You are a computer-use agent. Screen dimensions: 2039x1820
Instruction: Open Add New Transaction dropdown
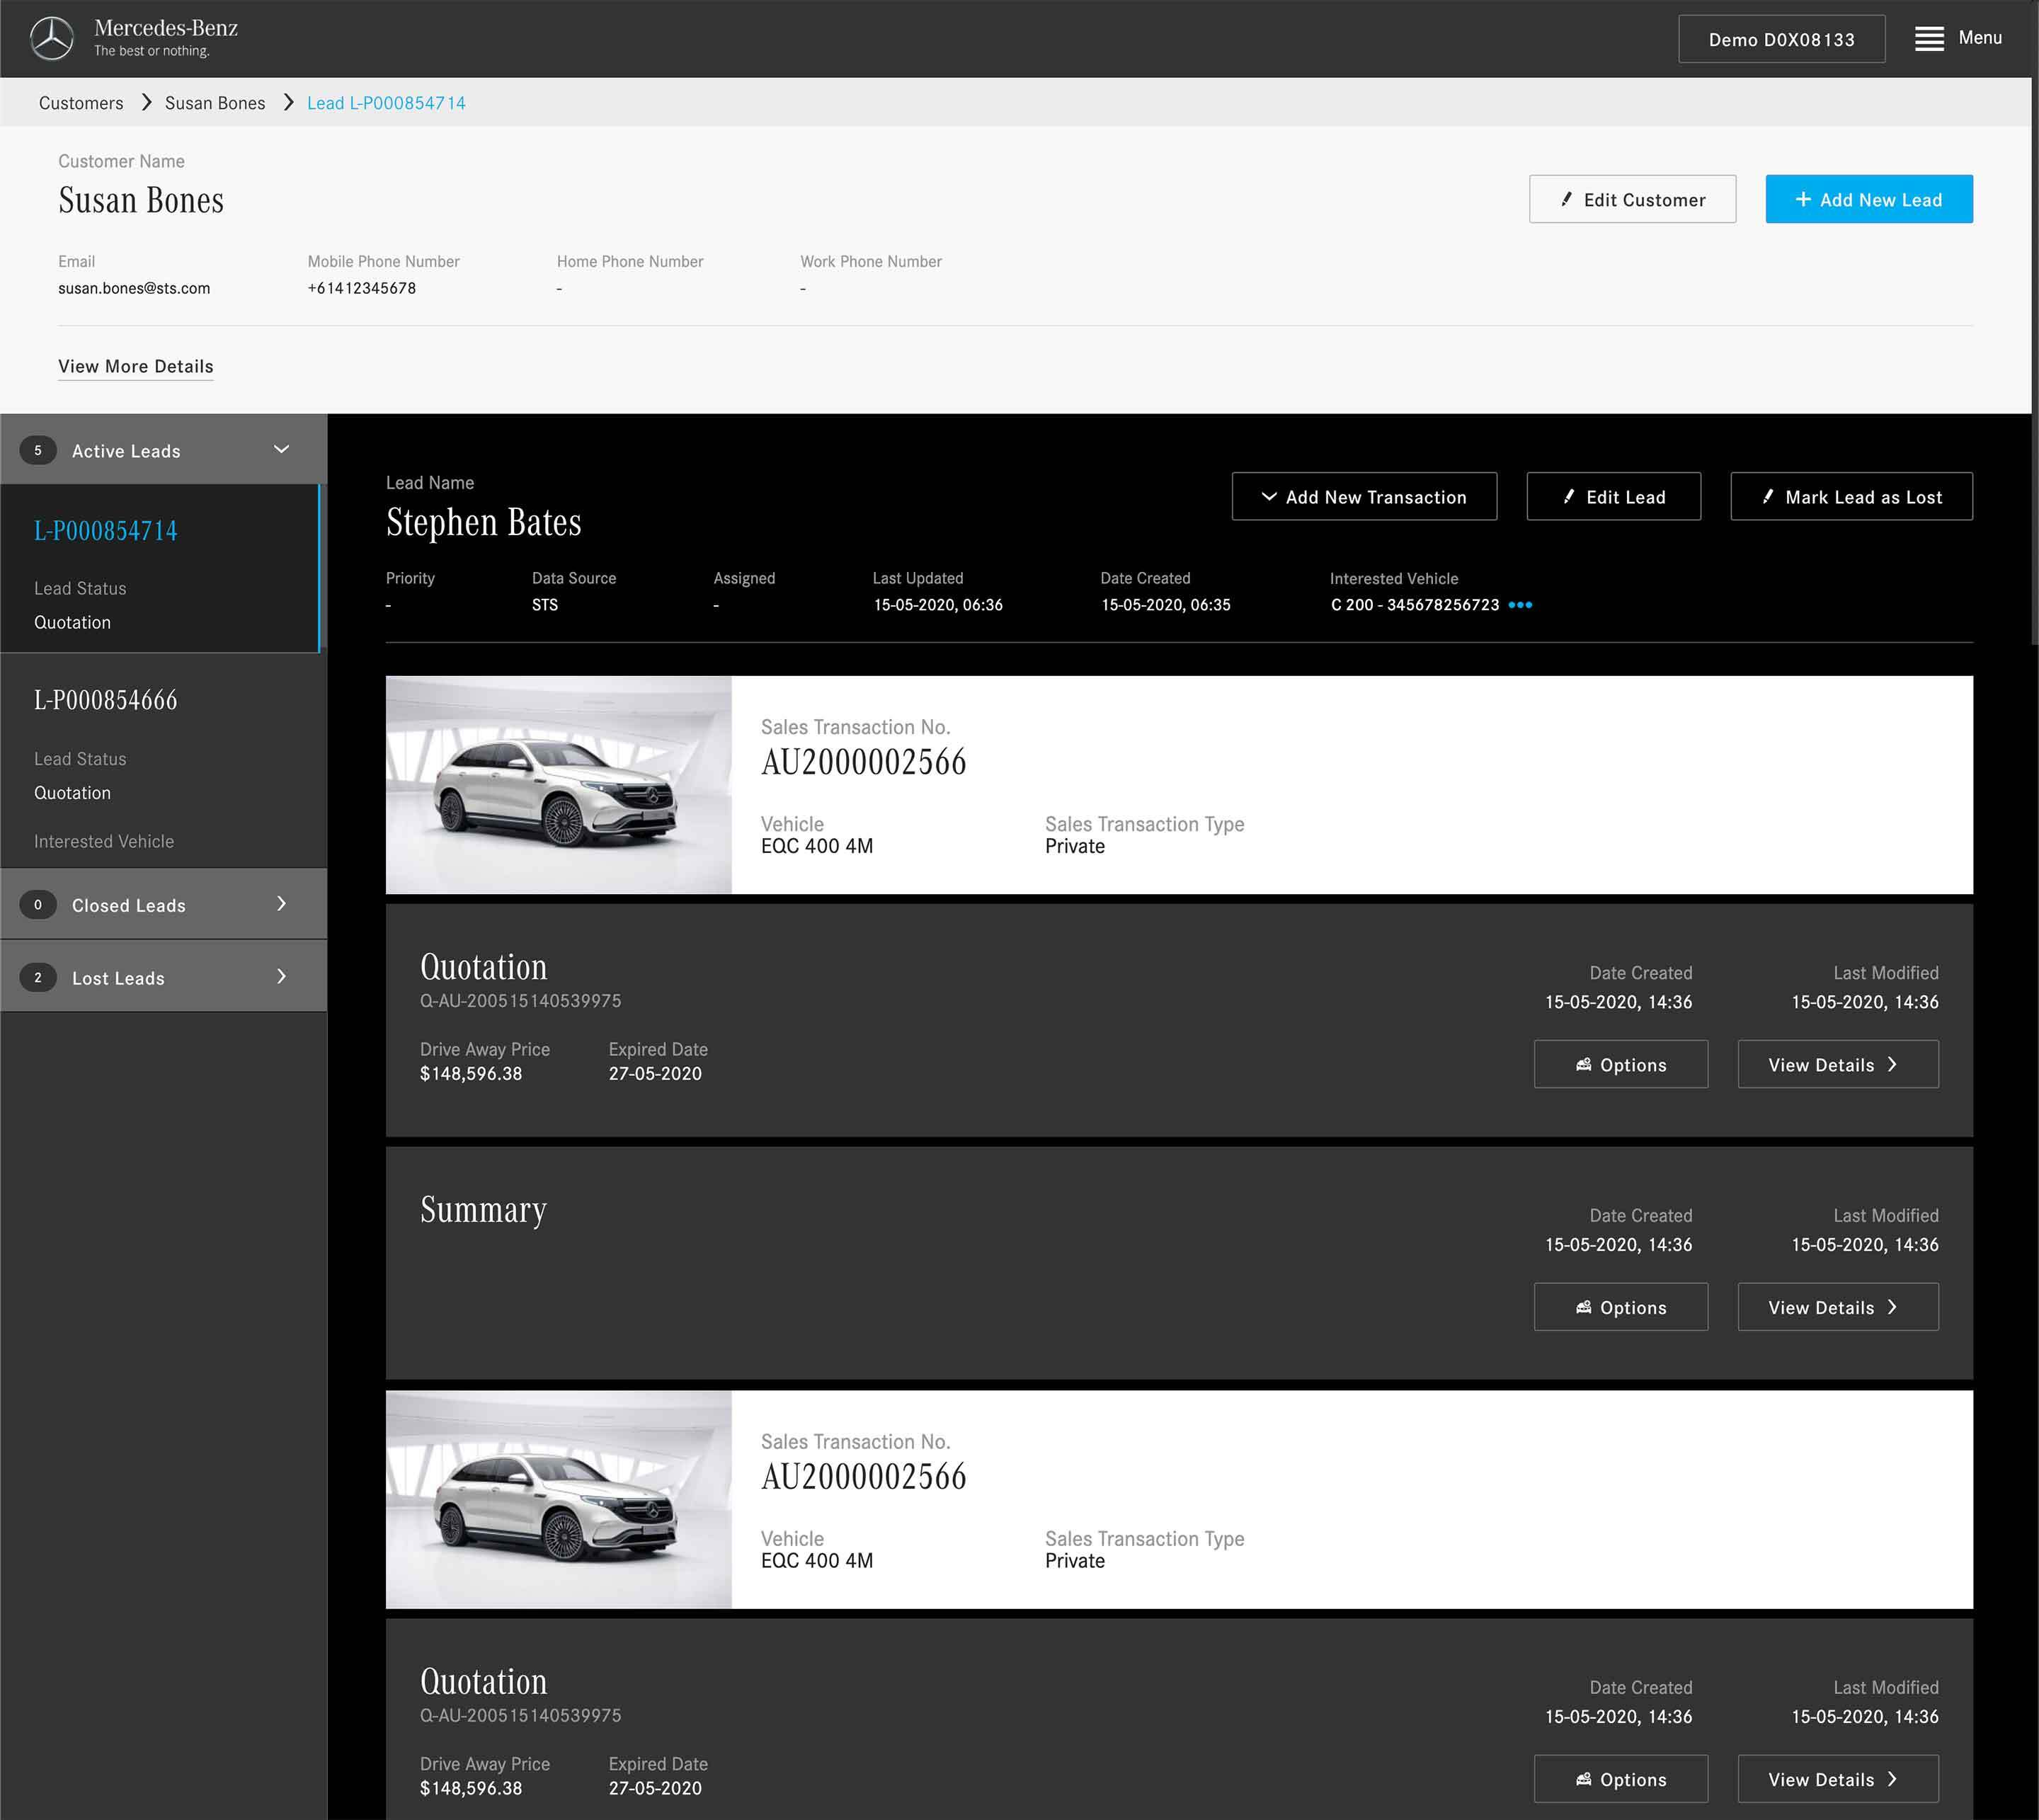[x=1364, y=496]
